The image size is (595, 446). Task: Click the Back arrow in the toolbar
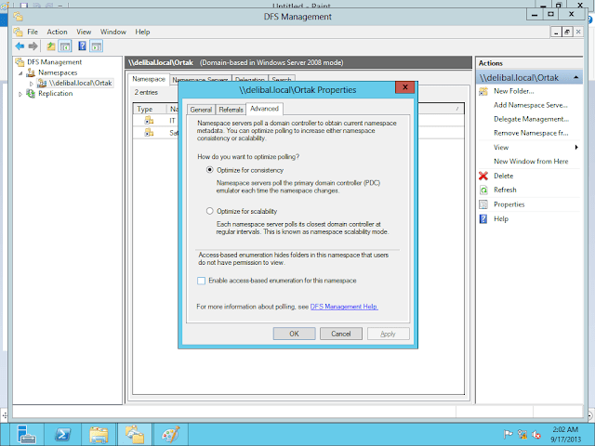click(19, 46)
